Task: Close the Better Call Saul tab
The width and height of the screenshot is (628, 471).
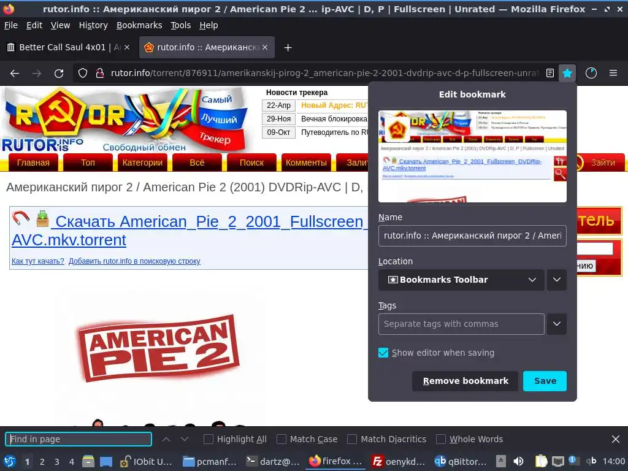Action: (x=126, y=48)
